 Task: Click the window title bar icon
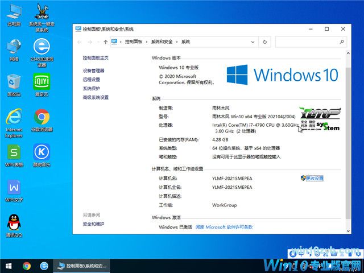[78, 29]
